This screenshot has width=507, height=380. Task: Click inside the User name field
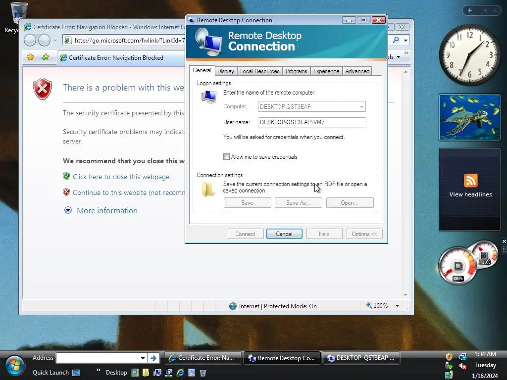(x=312, y=122)
